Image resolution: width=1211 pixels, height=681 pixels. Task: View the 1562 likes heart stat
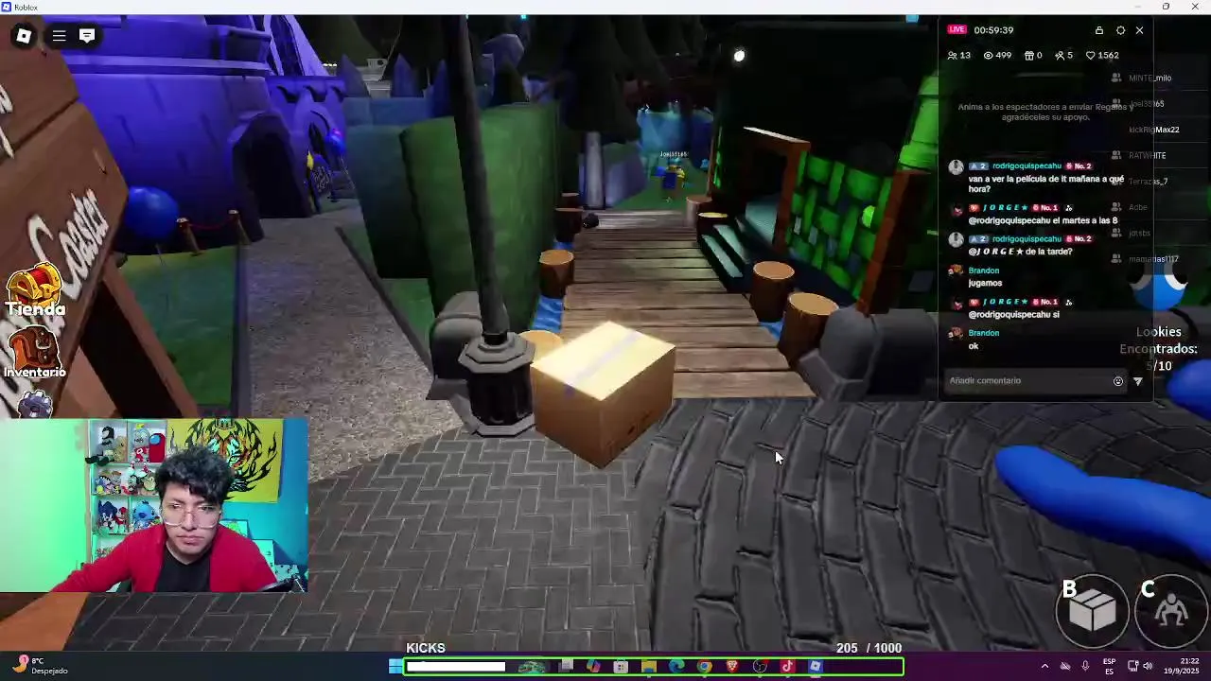[x=1102, y=55]
